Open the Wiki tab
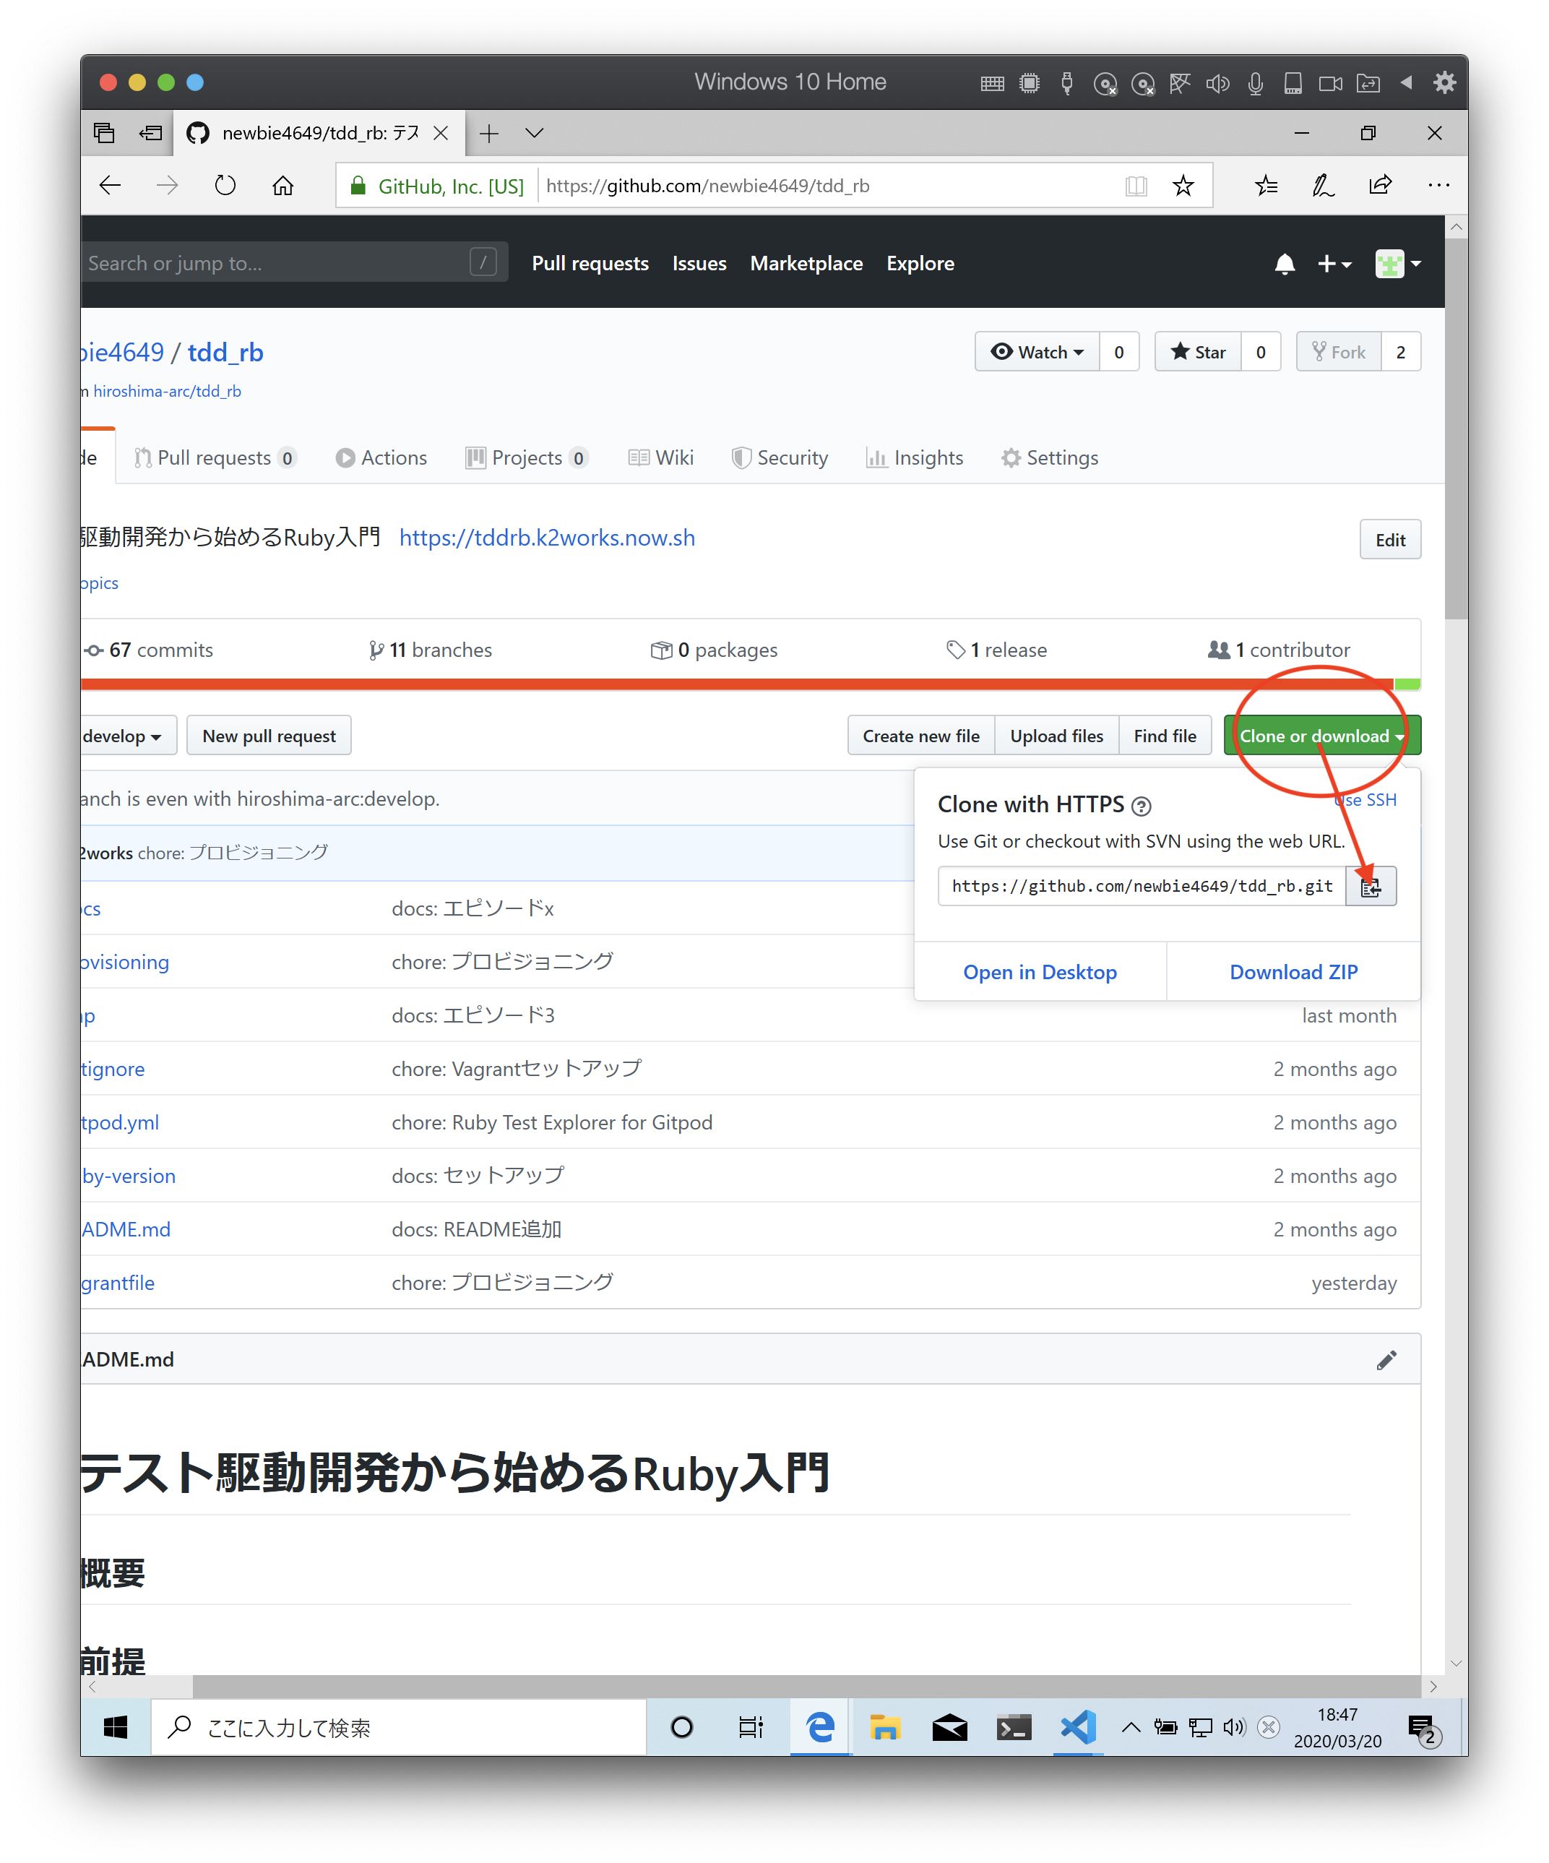 click(x=661, y=457)
